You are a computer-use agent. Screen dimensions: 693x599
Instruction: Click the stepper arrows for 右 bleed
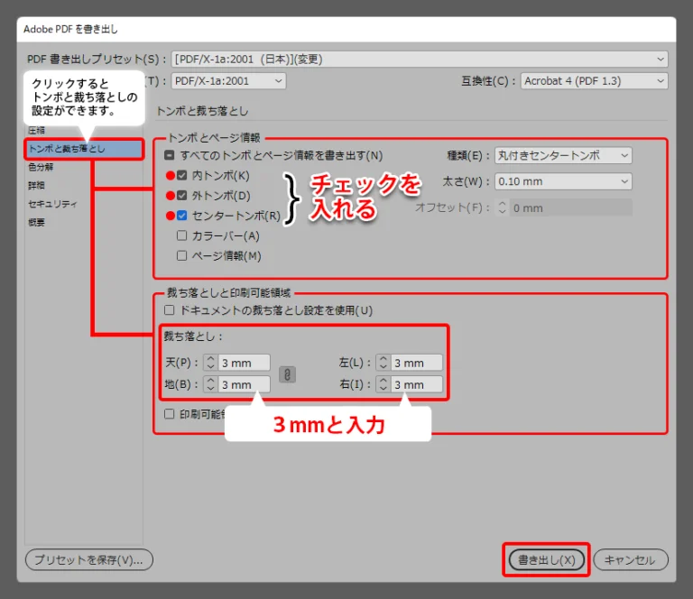coord(383,385)
